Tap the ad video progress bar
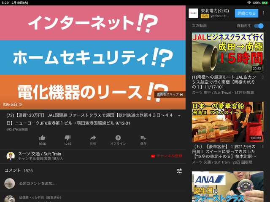This screenshot has width=270, height=202. click(x=93, y=109)
